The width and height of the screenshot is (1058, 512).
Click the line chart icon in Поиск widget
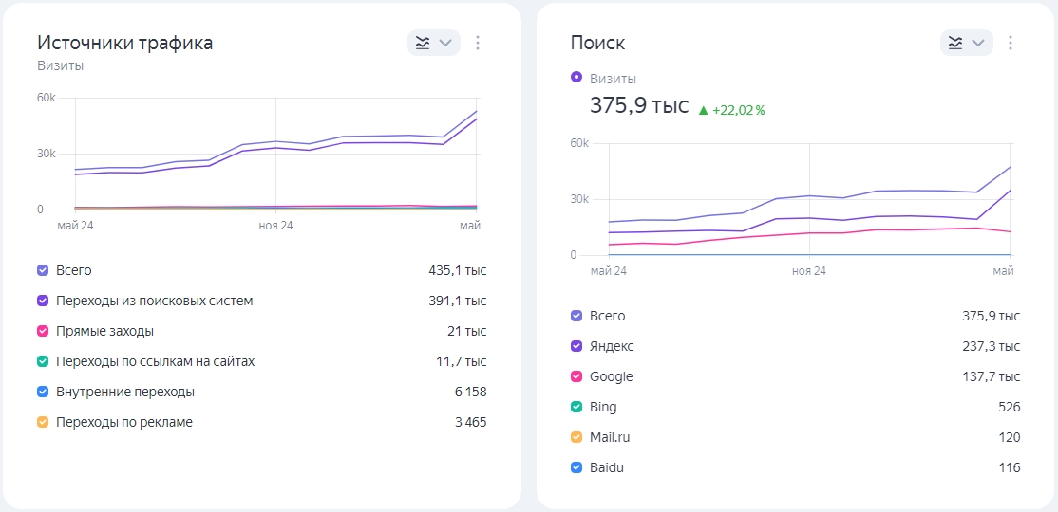click(955, 43)
